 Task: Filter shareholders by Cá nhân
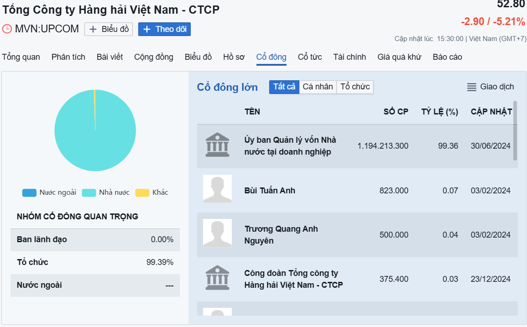click(318, 87)
